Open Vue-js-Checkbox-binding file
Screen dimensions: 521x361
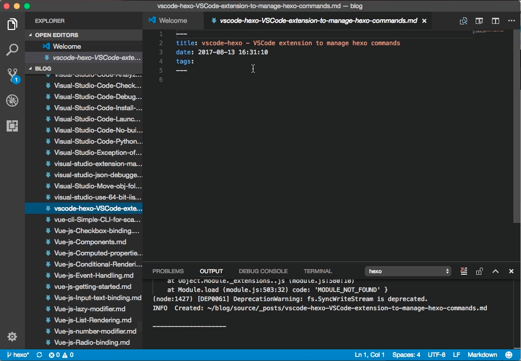[84, 231]
